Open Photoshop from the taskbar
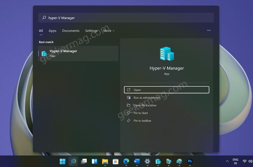The height and width of the screenshot is (167, 253). coord(190,161)
